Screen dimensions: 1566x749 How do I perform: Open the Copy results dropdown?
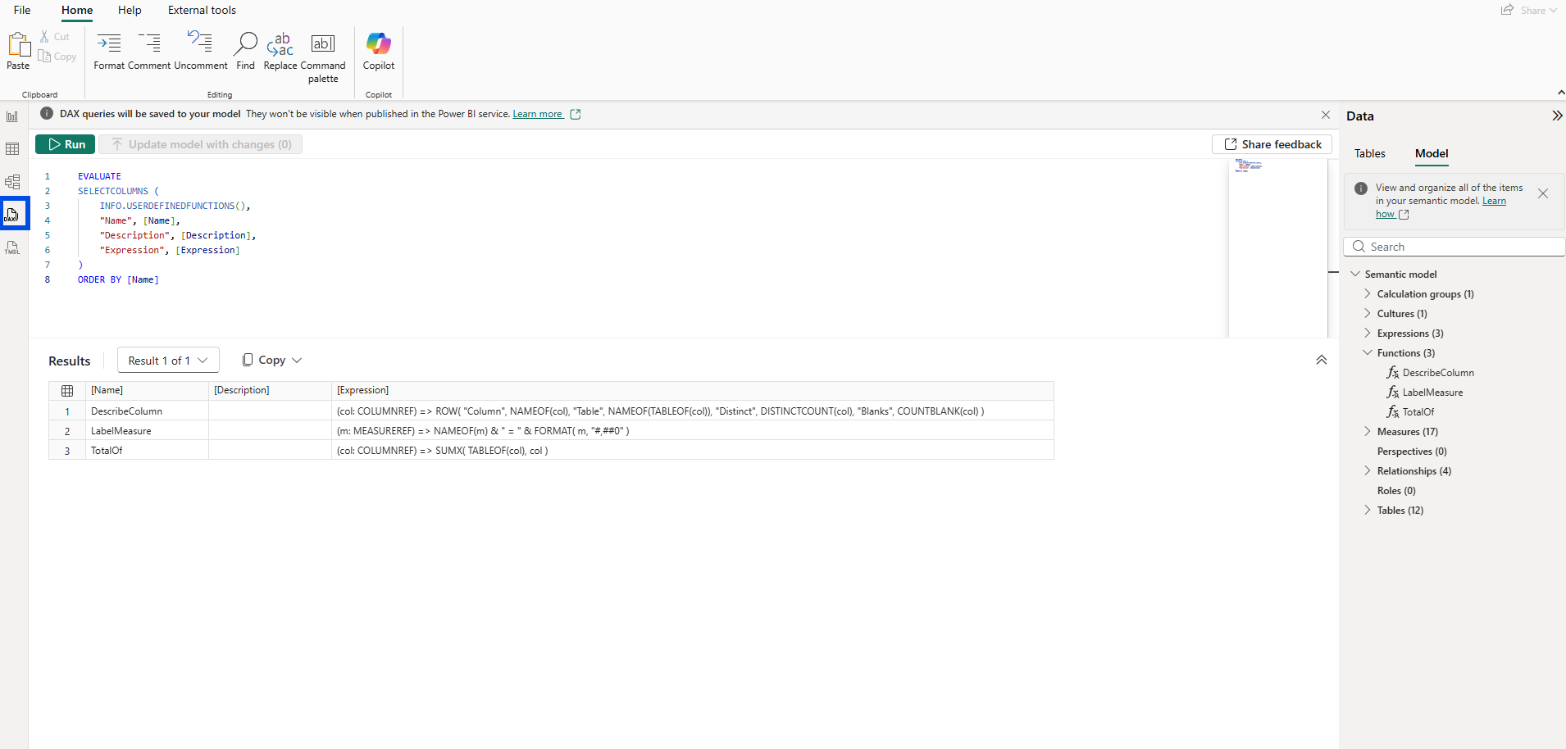pos(272,360)
